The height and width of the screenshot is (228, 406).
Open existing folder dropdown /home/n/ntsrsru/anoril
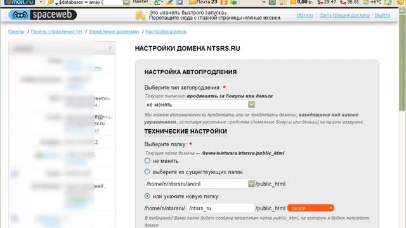[200, 184]
